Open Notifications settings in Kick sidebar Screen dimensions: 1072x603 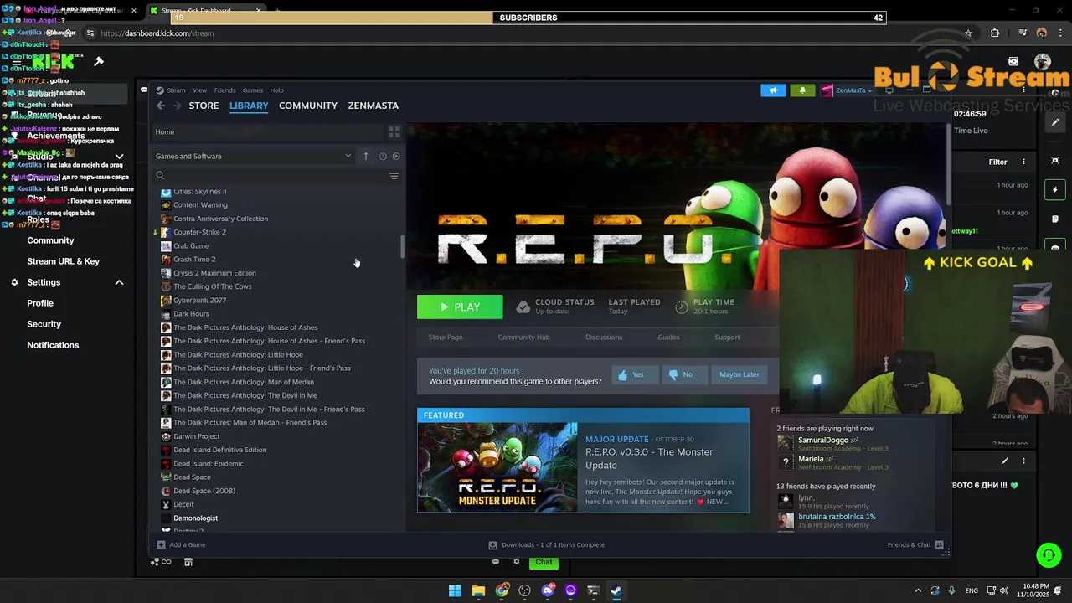(53, 345)
